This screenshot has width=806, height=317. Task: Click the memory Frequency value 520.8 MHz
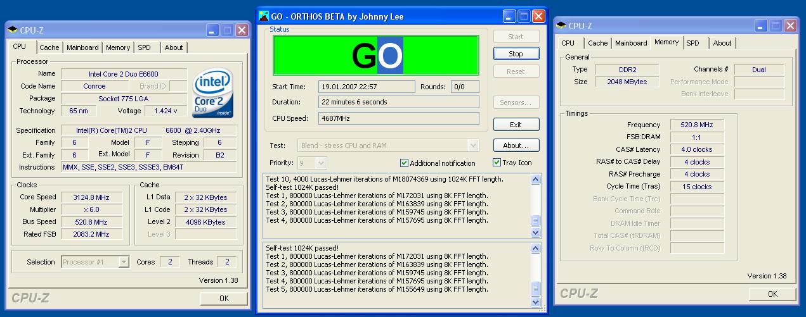697,125
